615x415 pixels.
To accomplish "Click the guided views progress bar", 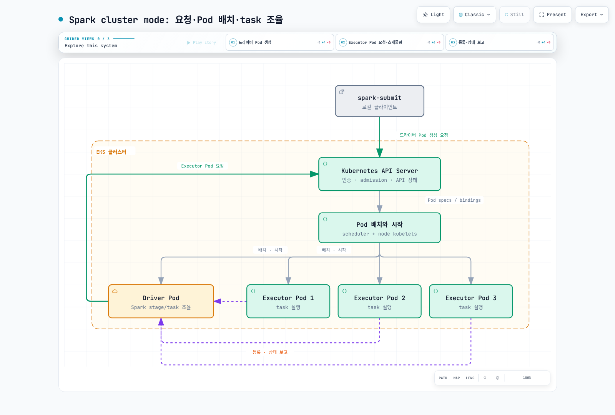I will [x=124, y=39].
